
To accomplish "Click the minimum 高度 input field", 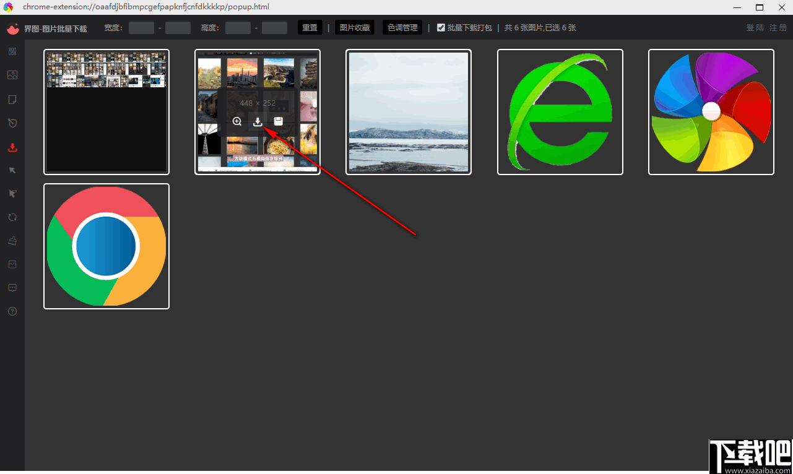I will click(238, 28).
